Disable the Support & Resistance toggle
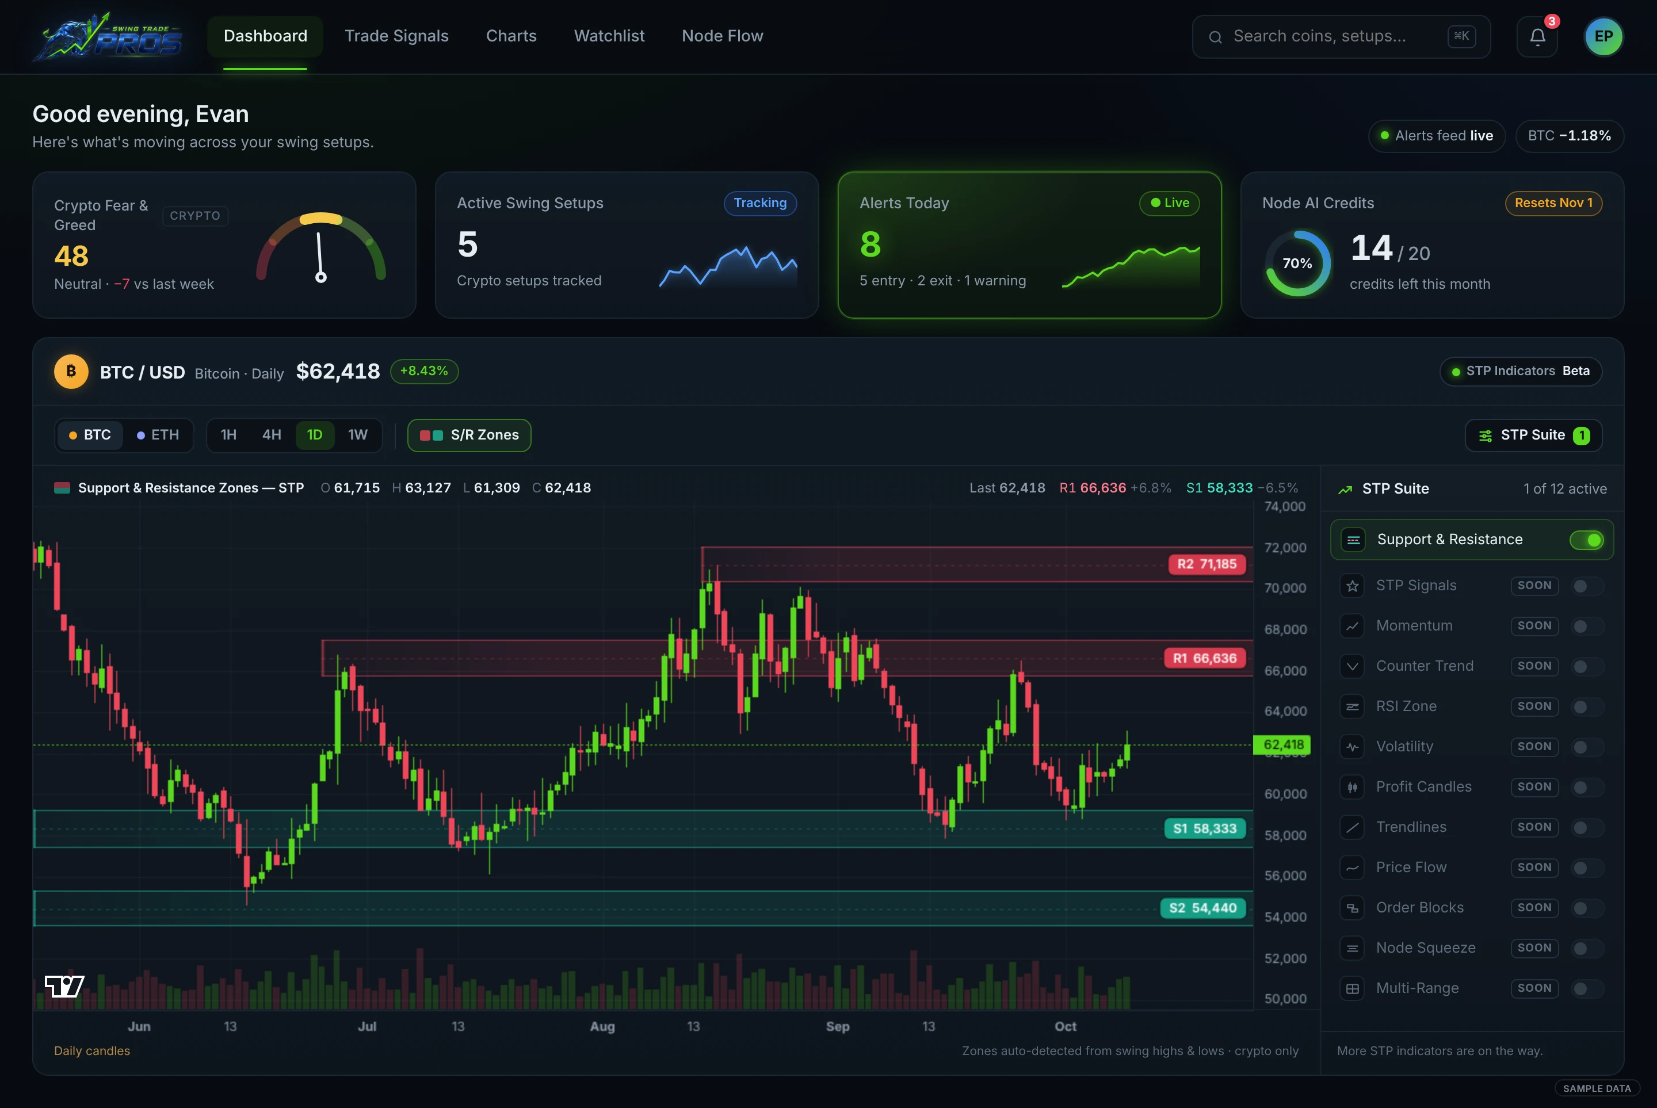The width and height of the screenshot is (1657, 1108). pyautogui.click(x=1586, y=540)
